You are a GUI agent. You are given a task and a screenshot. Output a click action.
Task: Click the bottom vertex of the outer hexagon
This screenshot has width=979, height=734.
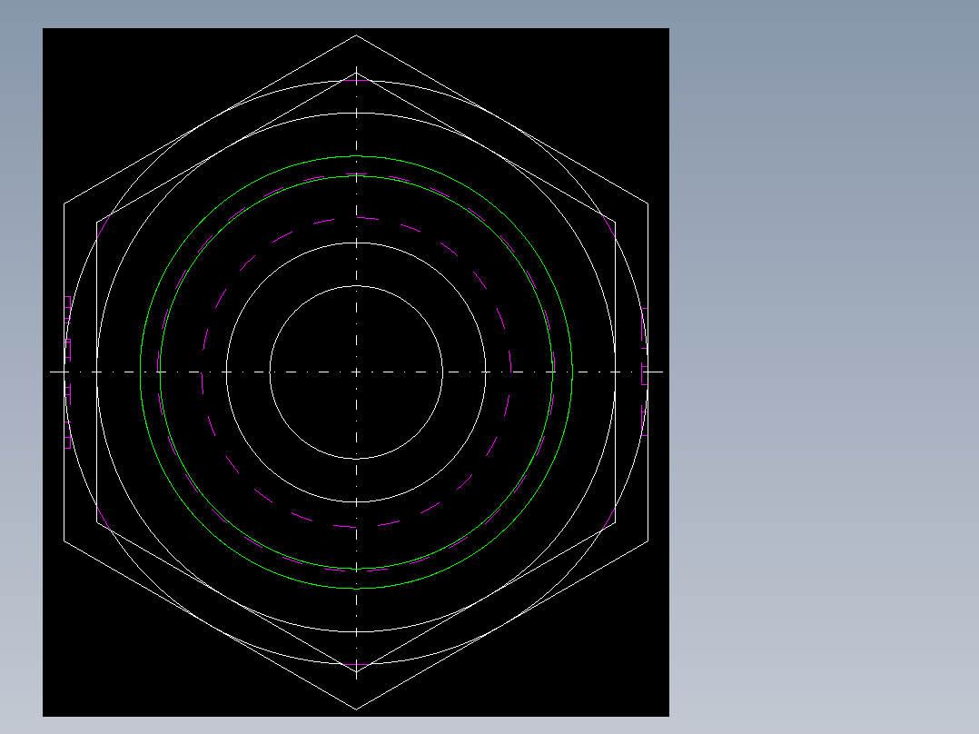pyautogui.click(x=357, y=709)
